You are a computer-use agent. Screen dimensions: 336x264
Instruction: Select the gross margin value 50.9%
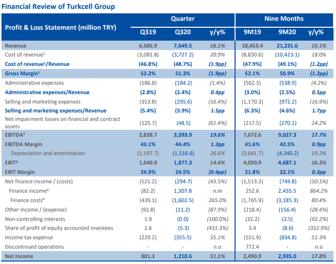287,73
